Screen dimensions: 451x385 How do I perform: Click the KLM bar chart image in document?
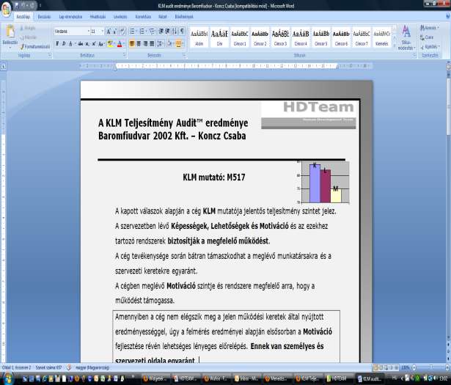point(323,183)
